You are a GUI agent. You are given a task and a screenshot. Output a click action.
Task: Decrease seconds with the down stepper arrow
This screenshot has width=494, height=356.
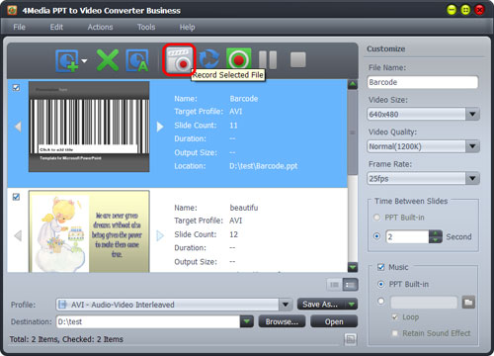click(x=436, y=240)
